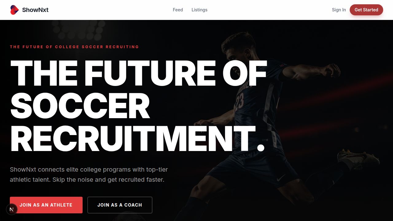This screenshot has height=221, width=393.
Task: Click the soccer player's head
Action: pyautogui.click(x=239, y=51)
